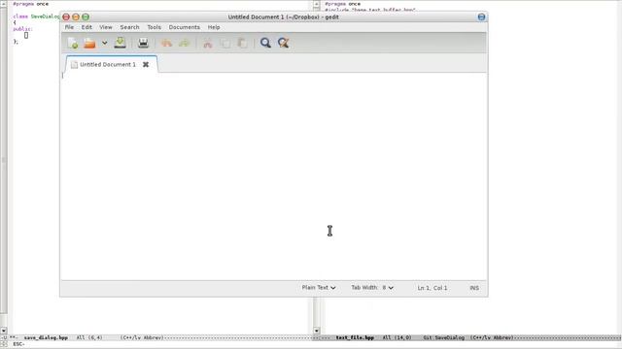This screenshot has width=622, height=349.
Task: Open the Edit menu in gedit
Action: (86, 27)
